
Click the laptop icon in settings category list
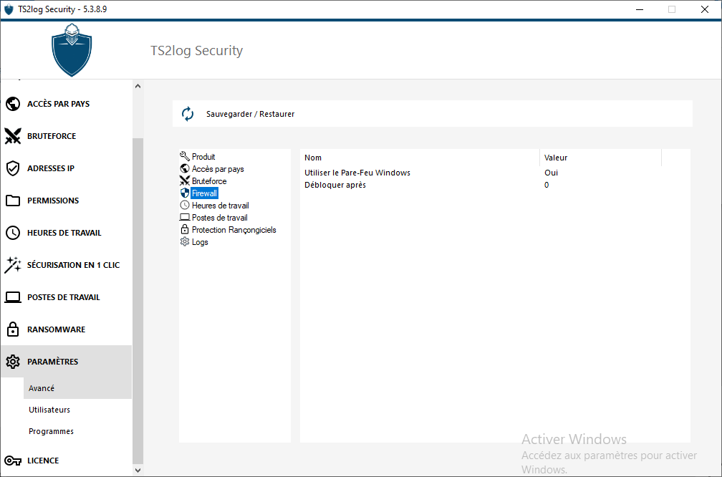(185, 217)
